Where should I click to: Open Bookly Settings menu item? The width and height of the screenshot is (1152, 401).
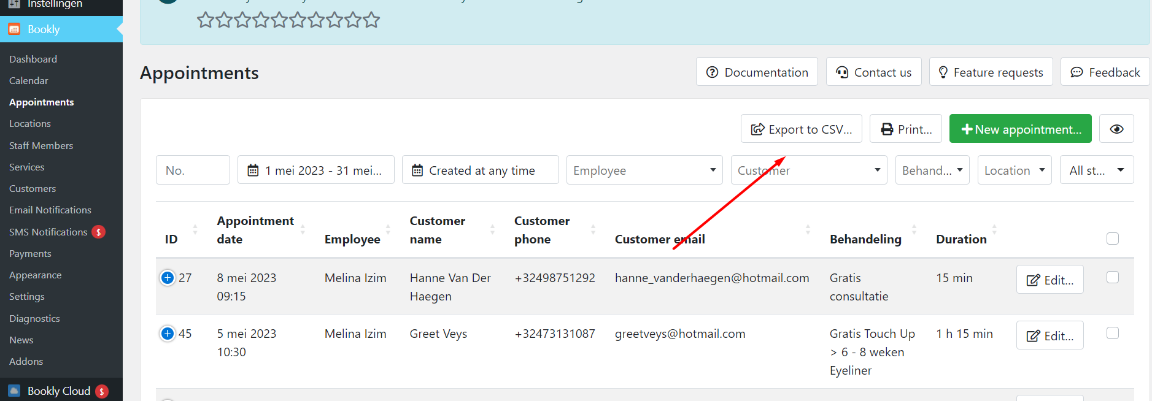[27, 297]
